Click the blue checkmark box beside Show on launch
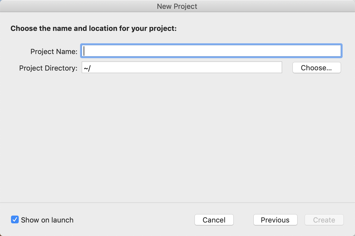355x236 pixels. click(15, 220)
